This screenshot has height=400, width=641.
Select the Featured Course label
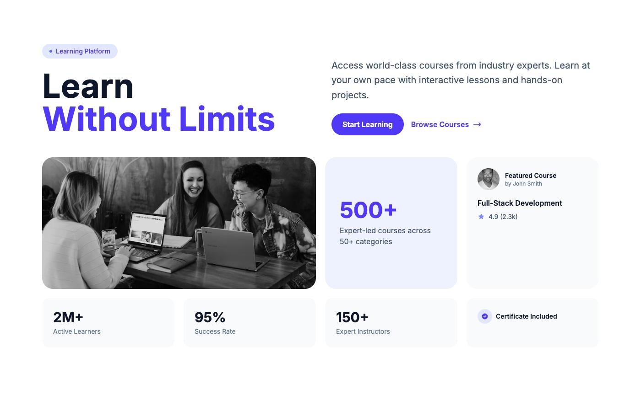click(x=531, y=176)
